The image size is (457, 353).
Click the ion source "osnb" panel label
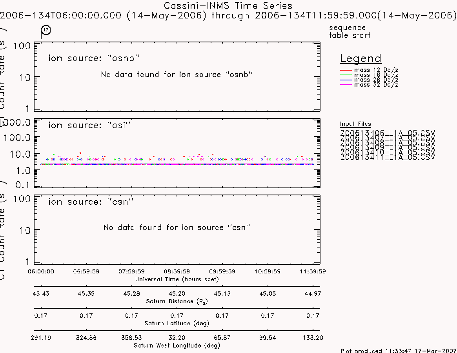94,58
